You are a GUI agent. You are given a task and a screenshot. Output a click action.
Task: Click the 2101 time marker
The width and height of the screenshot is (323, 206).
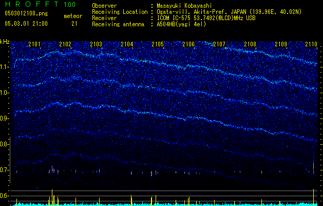coord(34,45)
